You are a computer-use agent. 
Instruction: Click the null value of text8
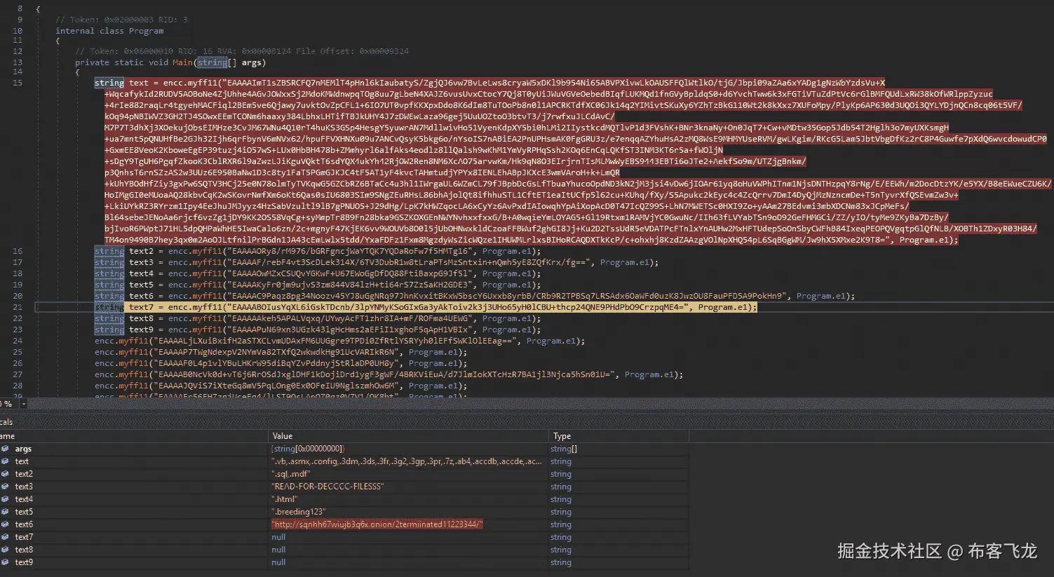pos(278,550)
